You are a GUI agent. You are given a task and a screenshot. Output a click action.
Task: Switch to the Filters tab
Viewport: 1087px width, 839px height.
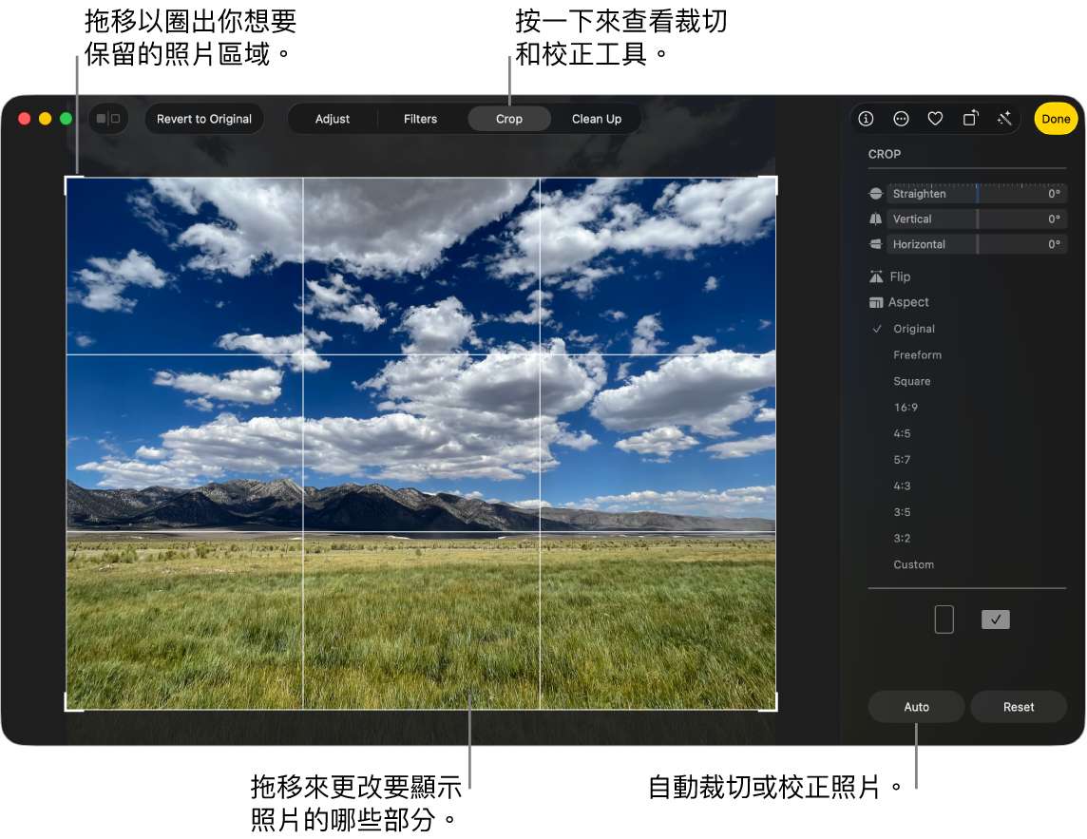coord(420,119)
